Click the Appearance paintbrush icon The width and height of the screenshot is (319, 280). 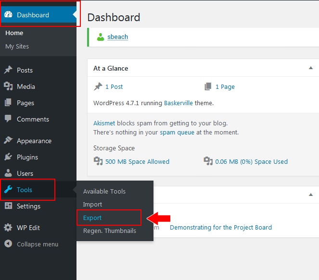[x=8, y=140]
